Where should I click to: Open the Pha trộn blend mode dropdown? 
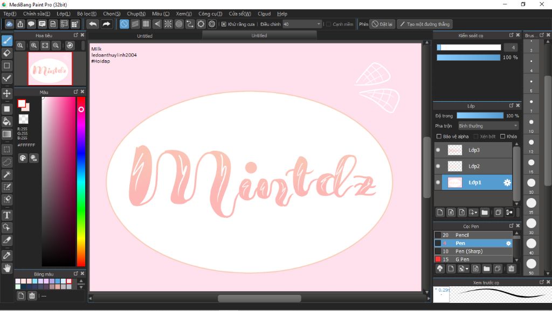tap(487, 126)
